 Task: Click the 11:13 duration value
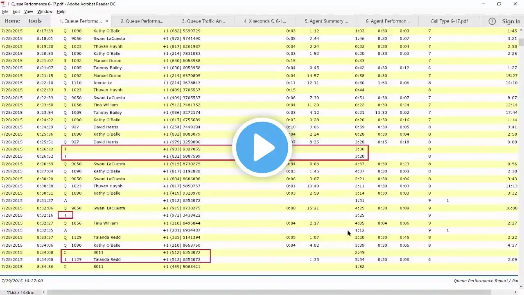(511, 186)
